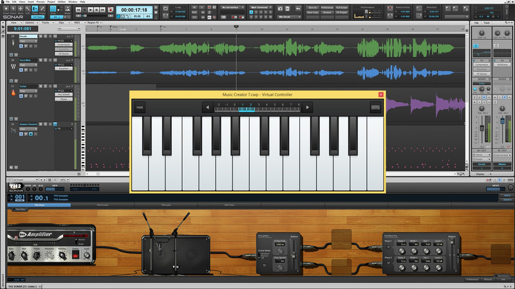The width and height of the screenshot is (515, 289).
Task: Select the Move tool
Action: coord(21,8)
